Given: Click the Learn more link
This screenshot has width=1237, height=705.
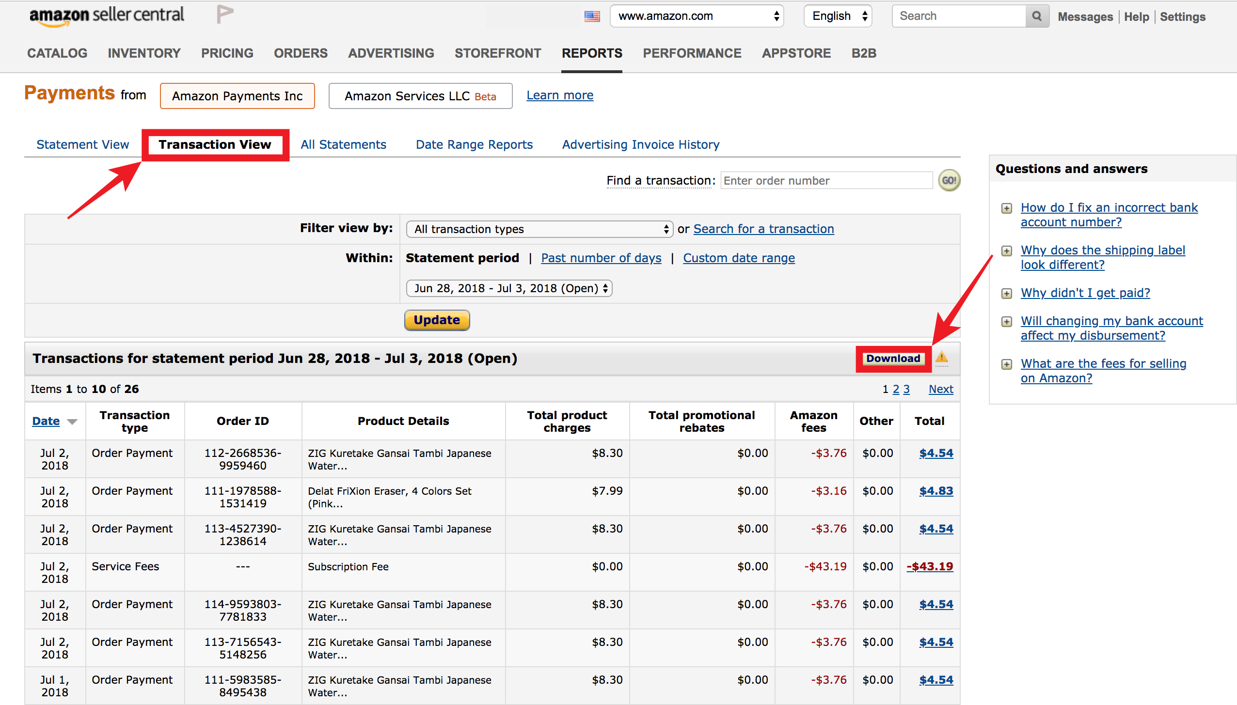Looking at the screenshot, I should click(560, 95).
